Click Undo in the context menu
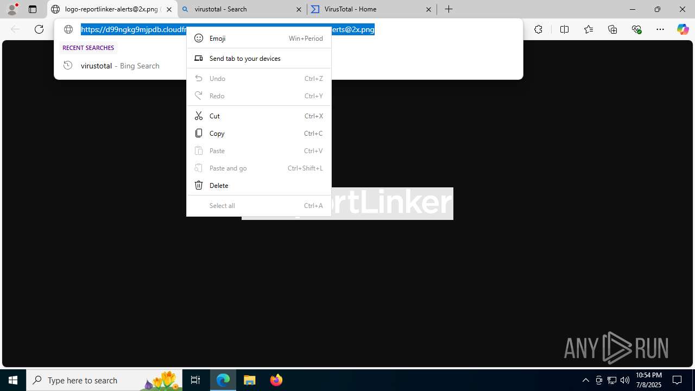This screenshot has width=695, height=391. point(259,78)
